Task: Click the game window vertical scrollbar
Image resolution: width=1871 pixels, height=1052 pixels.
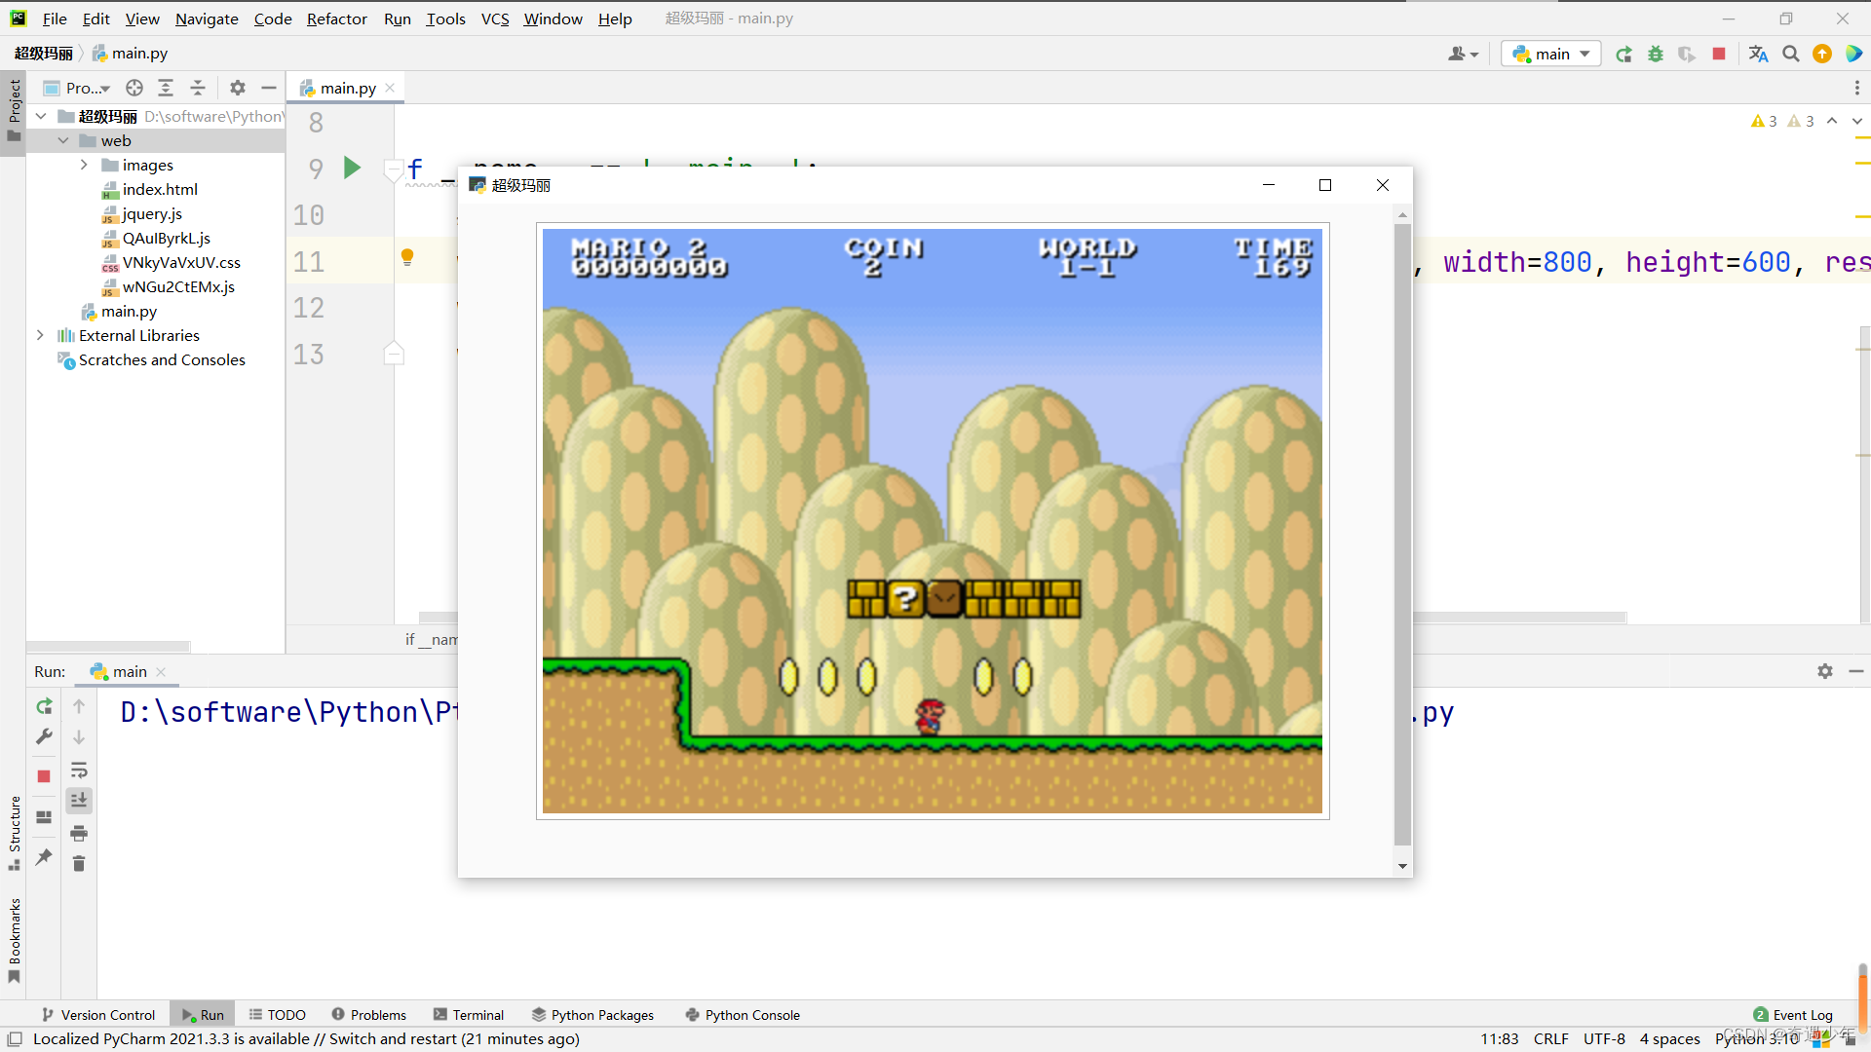Action: [x=1402, y=534]
